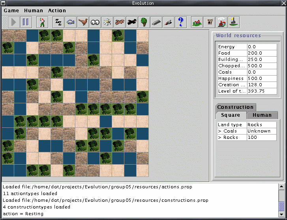Select the Square tab

pos(231,115)
